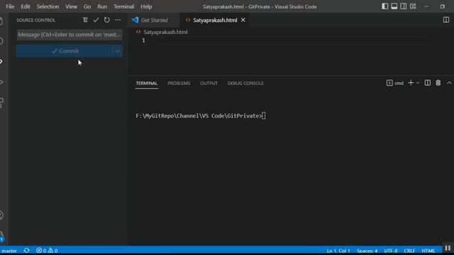The height and width of the screenshot is (255, 454).
Task: Click the master branch in the status bar
Action: pyautogui.click(x=9, y=251)
